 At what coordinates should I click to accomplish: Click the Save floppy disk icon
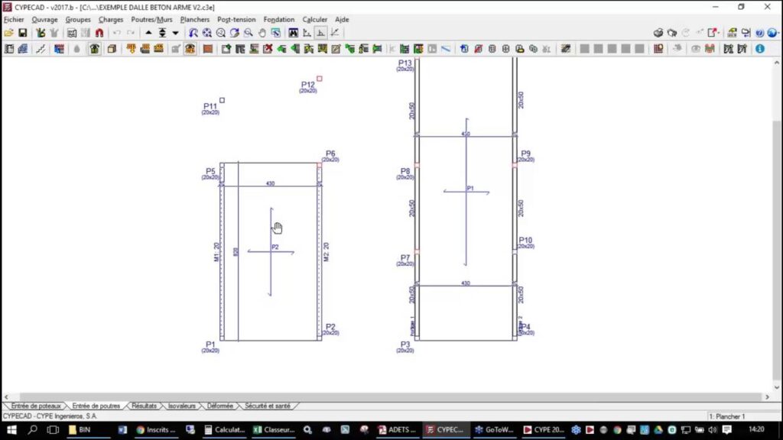22,33
